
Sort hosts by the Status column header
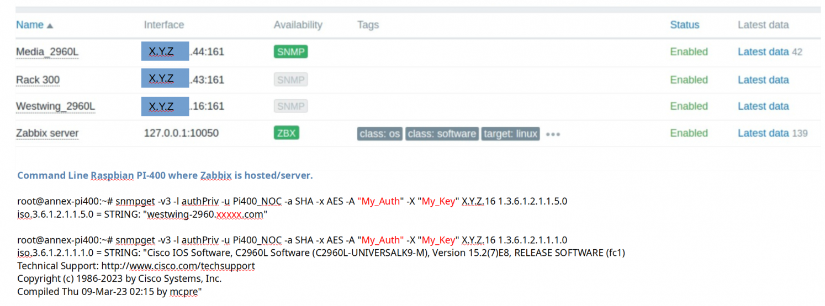click(684, 25)
